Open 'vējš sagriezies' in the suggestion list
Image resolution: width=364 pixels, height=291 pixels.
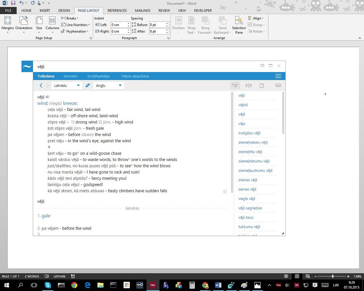250,208
